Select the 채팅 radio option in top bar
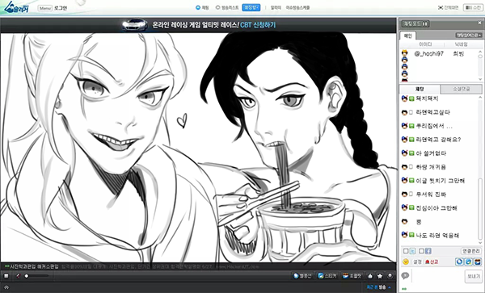The height and width of the screenshot is (293, 485). (198, 7)
